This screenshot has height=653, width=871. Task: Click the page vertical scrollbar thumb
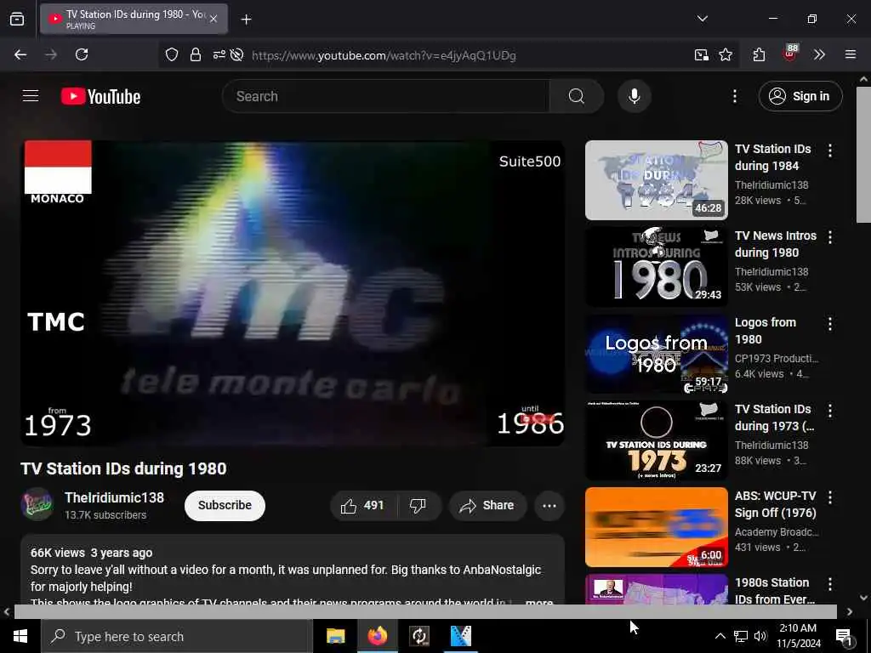tap(863, 155)
